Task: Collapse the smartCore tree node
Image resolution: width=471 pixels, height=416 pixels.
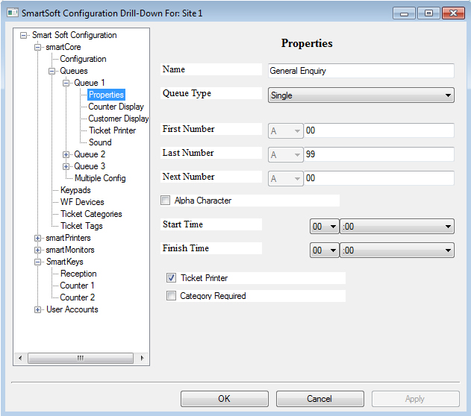Action: point(37,48)
